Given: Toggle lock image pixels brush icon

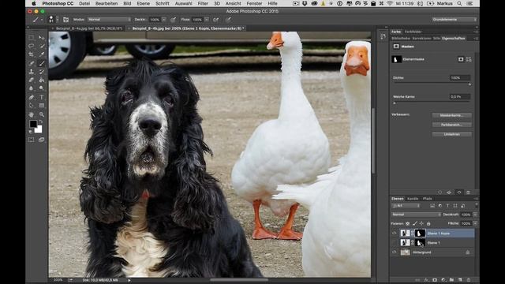Looking at the screenshot, I should pyautogui.click(x=415, y=223).
